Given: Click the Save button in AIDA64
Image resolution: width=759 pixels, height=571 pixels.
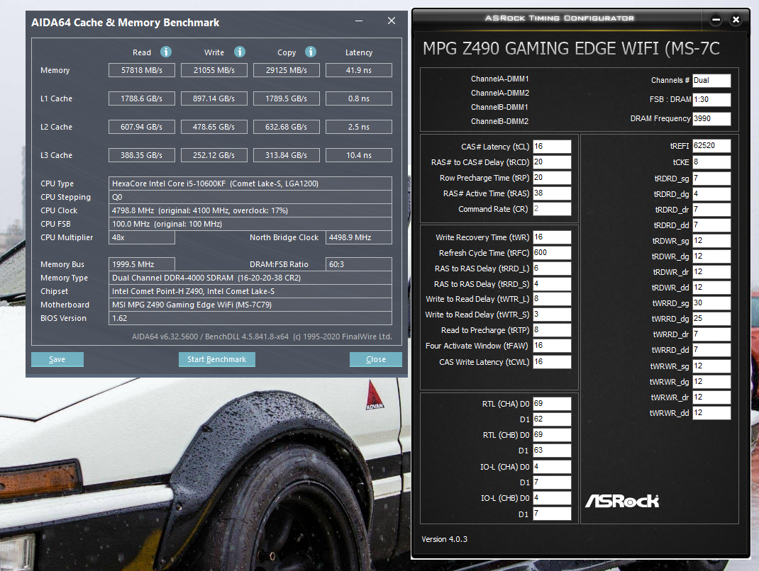Looking at the screenshot, I should 57,359.
